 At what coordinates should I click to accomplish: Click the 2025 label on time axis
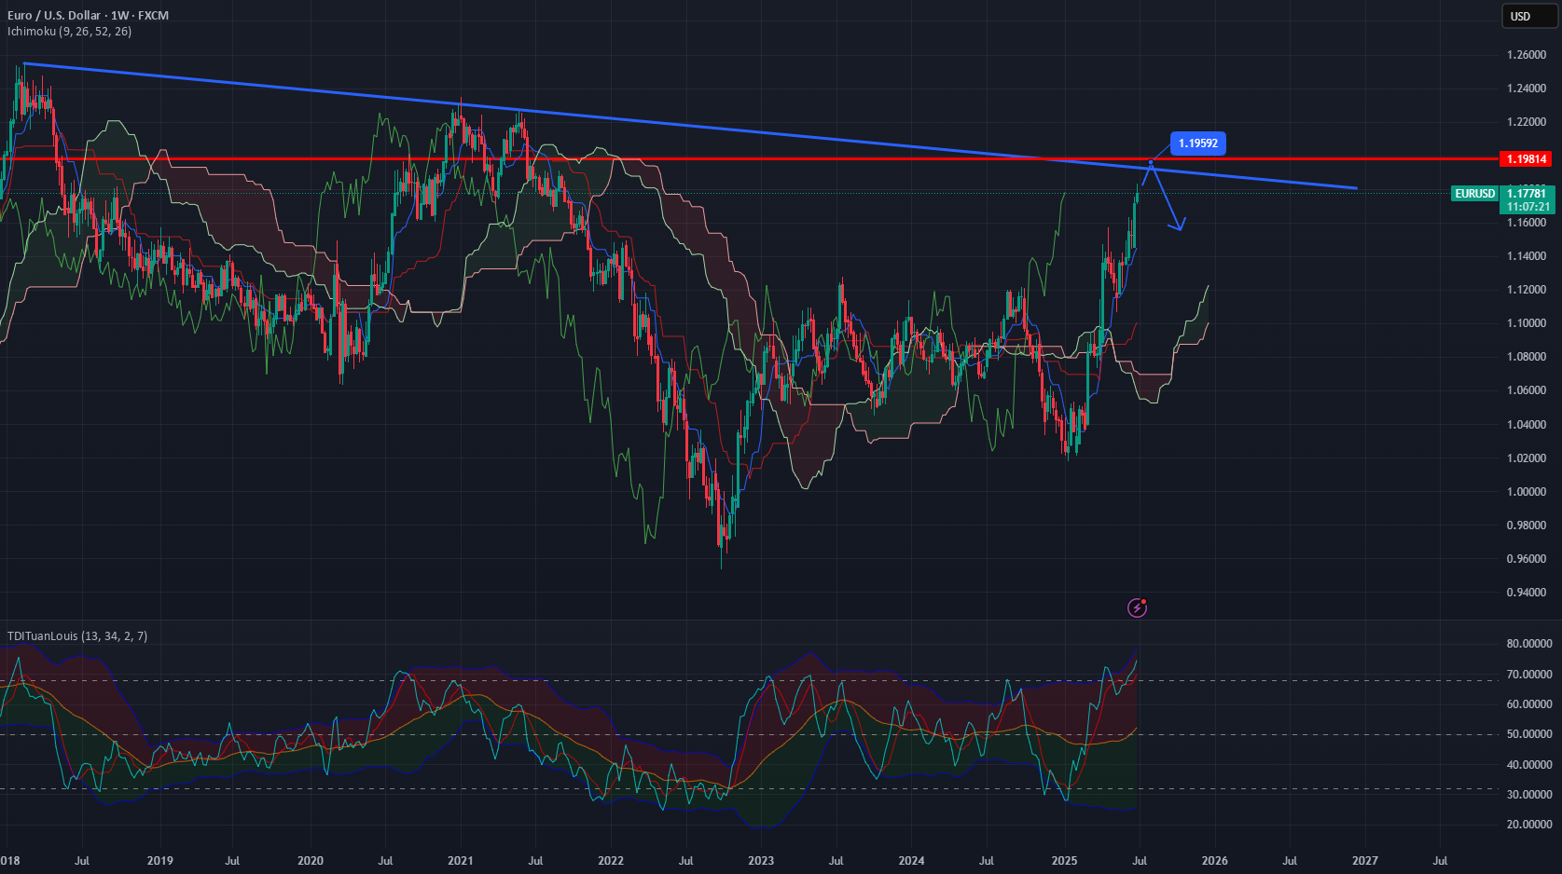1064,860
